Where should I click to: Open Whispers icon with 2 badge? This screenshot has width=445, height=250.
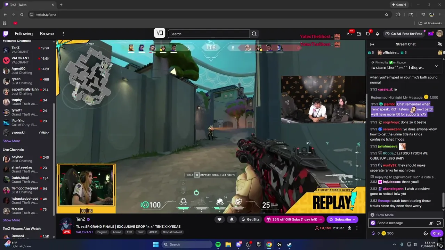pyautogui.click(x=368, y=34)
